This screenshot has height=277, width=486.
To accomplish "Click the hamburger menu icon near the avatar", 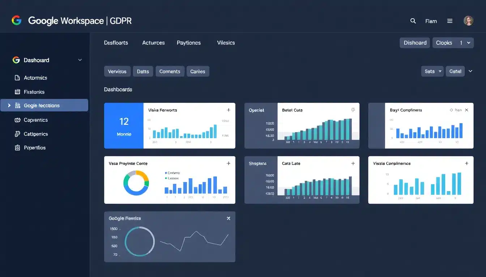I will 450,21.
